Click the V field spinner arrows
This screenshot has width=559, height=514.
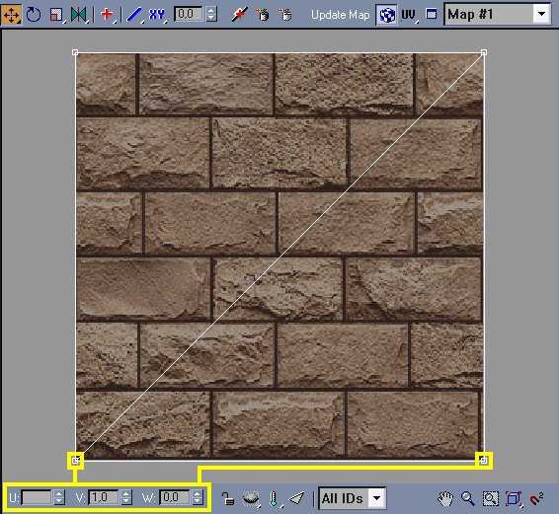[x=126, y=497]
